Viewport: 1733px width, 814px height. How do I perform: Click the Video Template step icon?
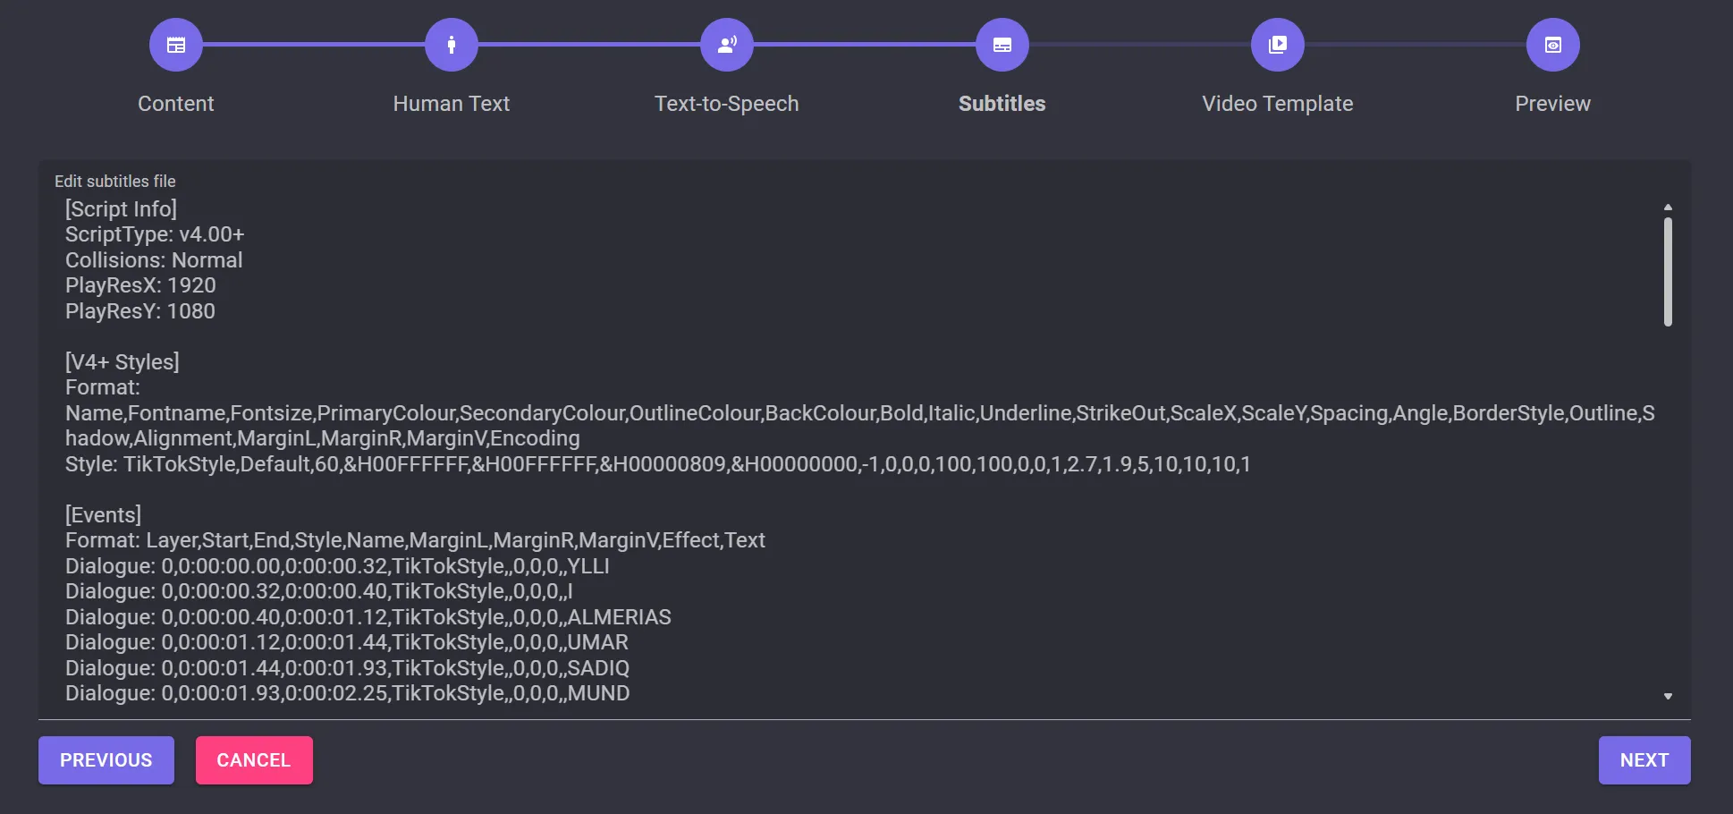click(1278, 45)
